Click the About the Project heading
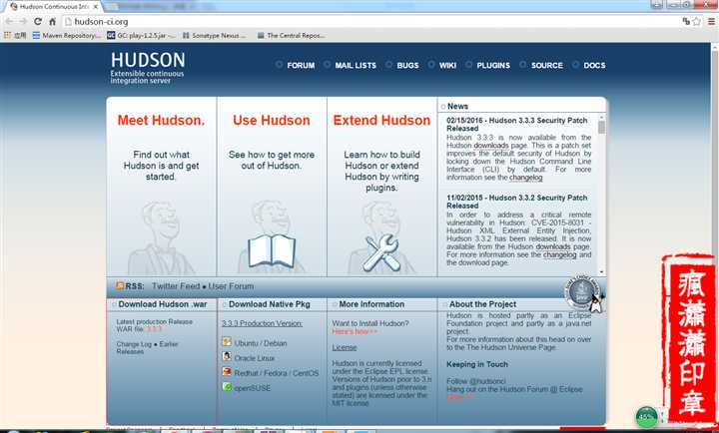719x433 pixels. [482, 304]
